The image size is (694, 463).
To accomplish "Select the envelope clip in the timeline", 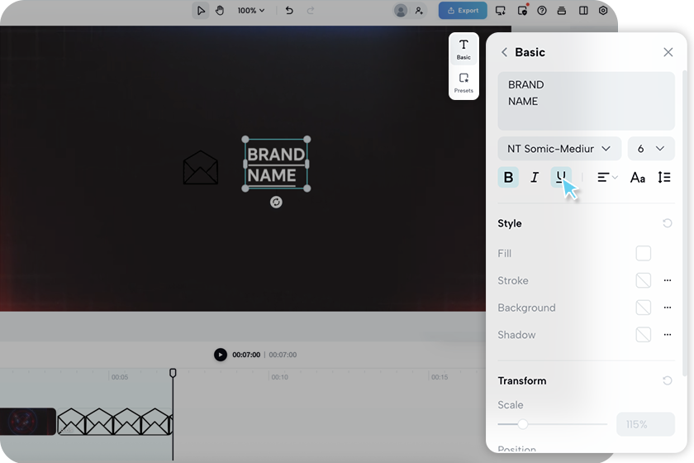I will (115, 422).
